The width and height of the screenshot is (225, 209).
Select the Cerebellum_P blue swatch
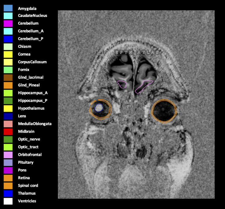coord(8,39)
